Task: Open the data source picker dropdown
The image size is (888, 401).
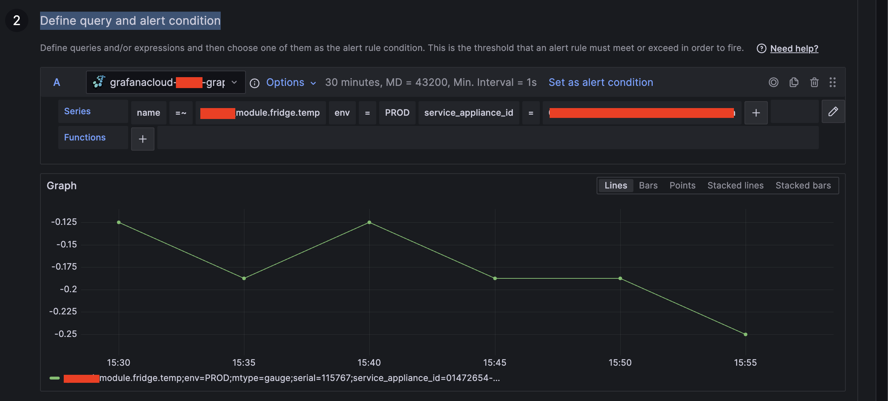Action: pos(234,82)
